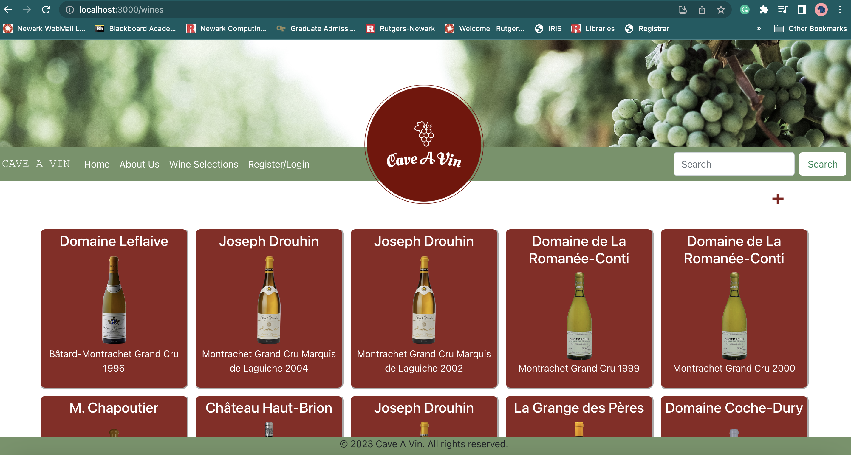Click the green Search button
The image size is (851, 455).
pyautogui.click(x=822, y=164)
